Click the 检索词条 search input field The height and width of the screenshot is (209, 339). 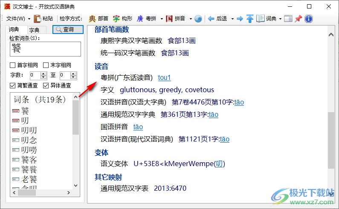pyautogui.click(x=45, y=49)
